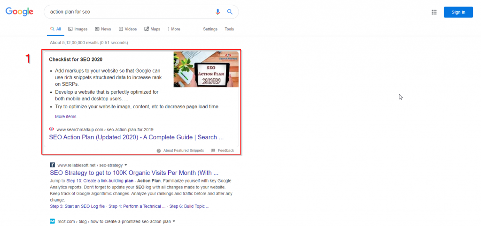Switch to the Images tab

click(x=78, y=29)
